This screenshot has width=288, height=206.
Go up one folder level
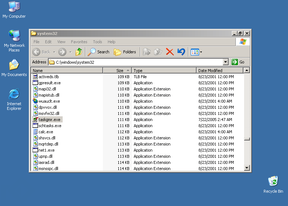[x=79, y=52]
